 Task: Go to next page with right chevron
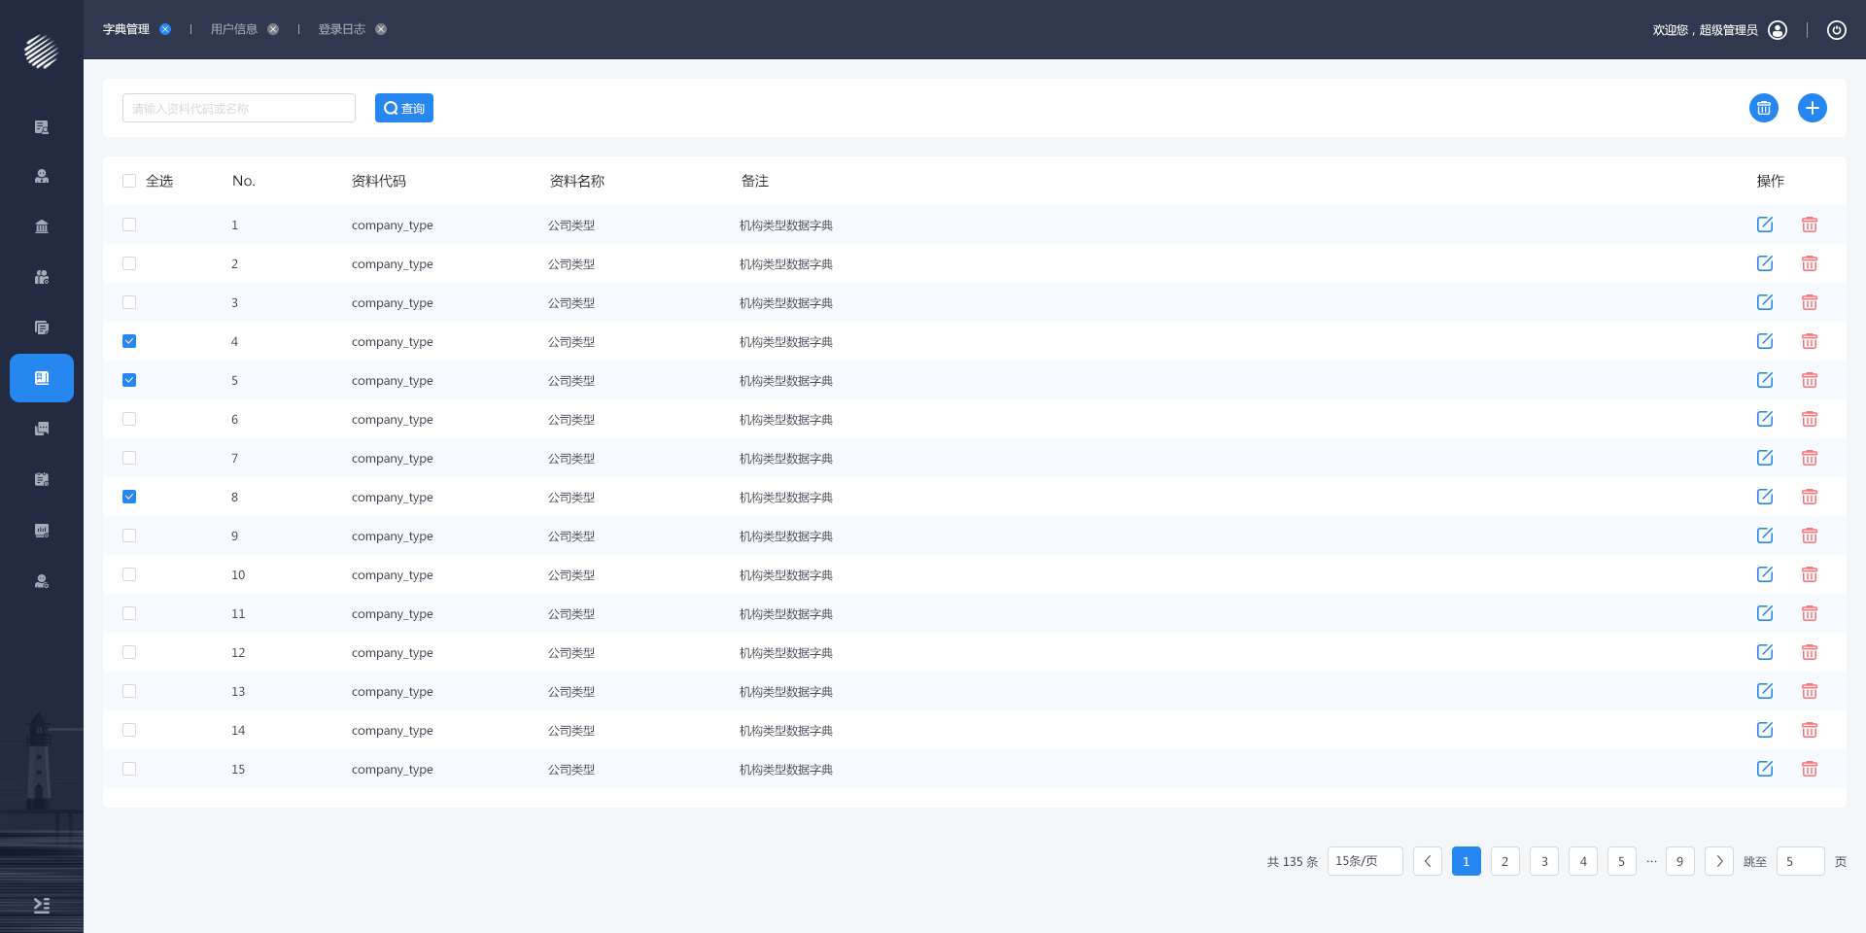[1718, 861]
